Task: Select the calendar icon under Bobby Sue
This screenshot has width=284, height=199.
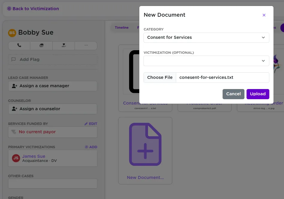Action: (41, 45)
